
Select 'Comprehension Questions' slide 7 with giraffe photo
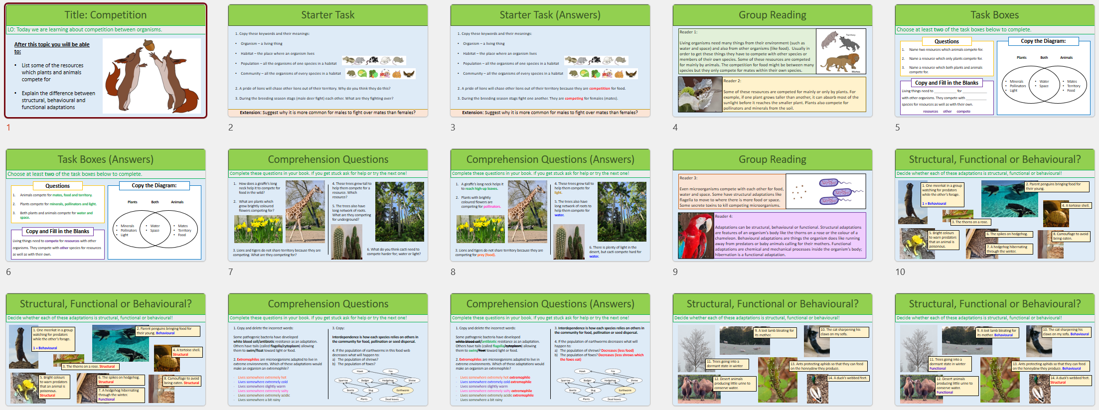point(328,205)
